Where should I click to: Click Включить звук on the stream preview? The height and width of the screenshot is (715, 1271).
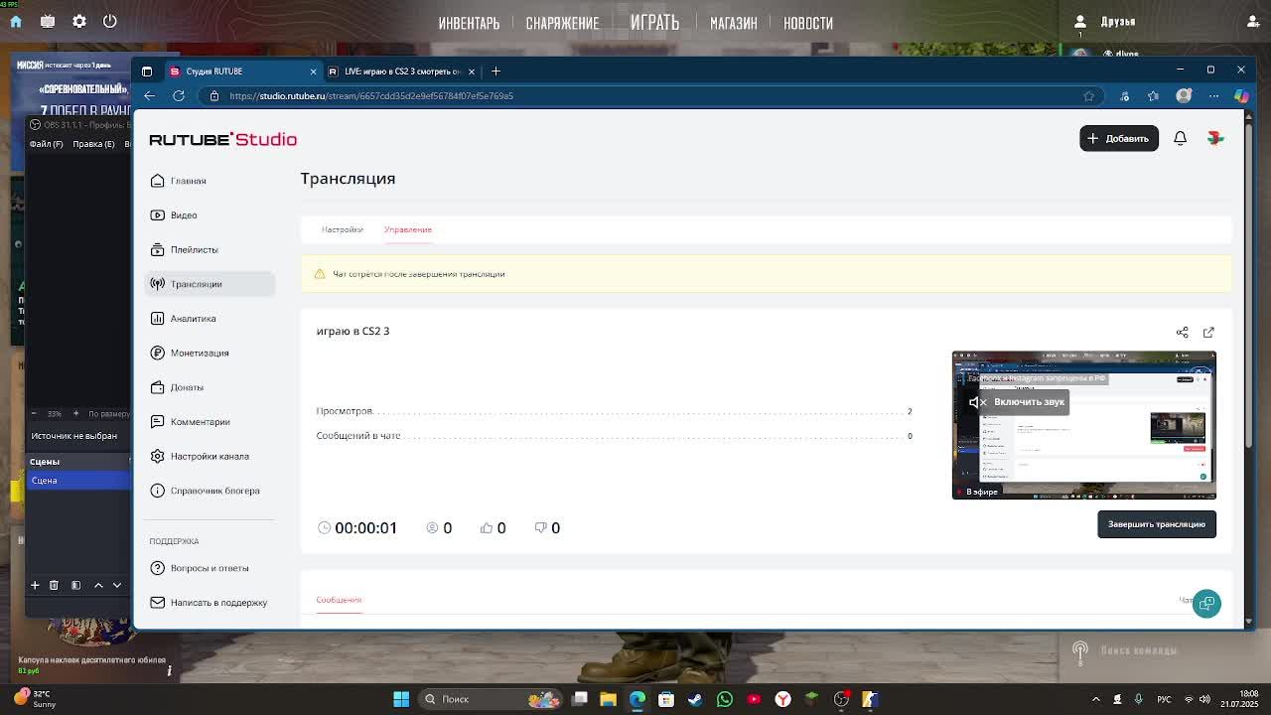click(1017, 402)
